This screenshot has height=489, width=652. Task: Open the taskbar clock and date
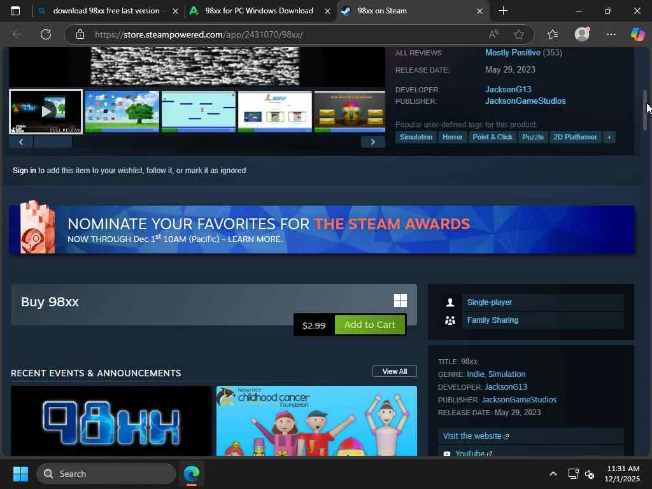(623, 474)
